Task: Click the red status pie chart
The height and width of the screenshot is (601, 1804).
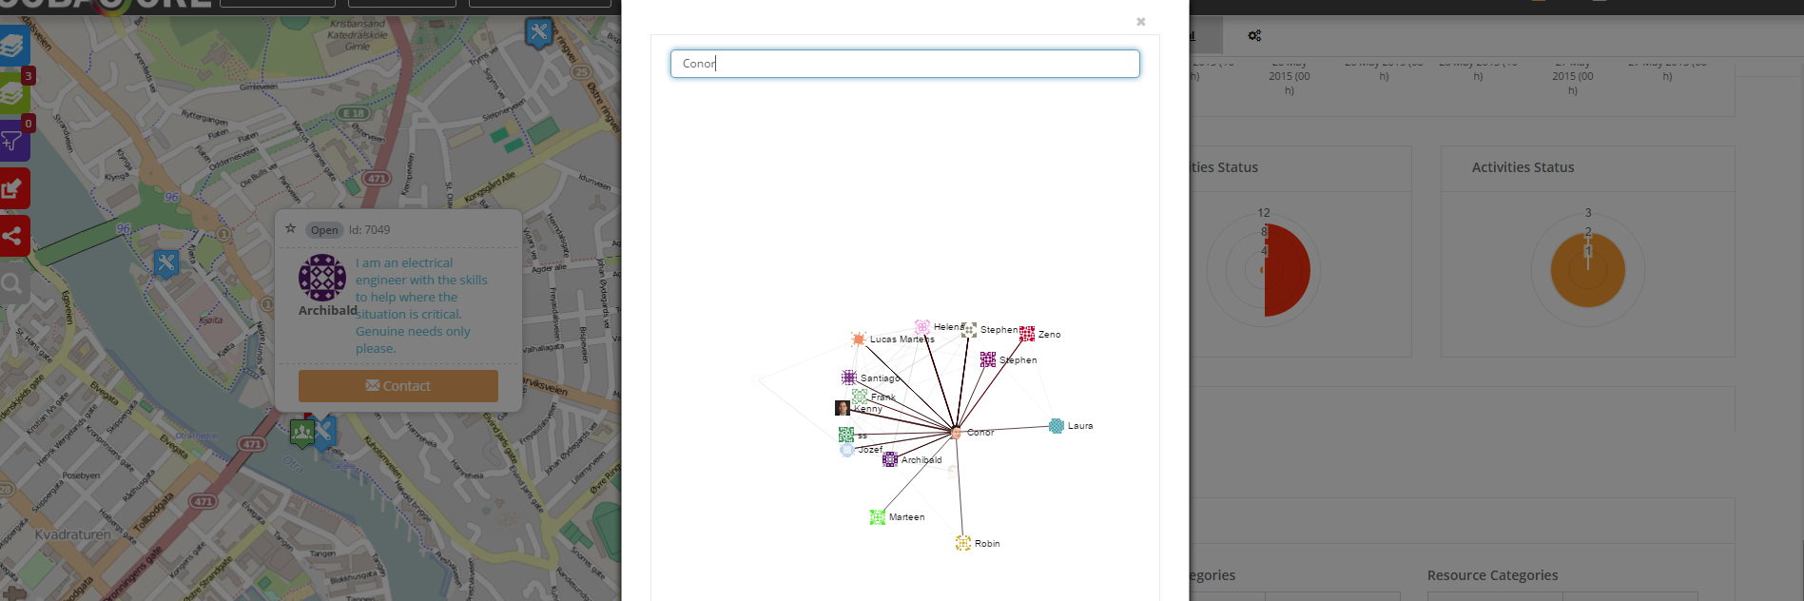Action: tap(1287, 270)
